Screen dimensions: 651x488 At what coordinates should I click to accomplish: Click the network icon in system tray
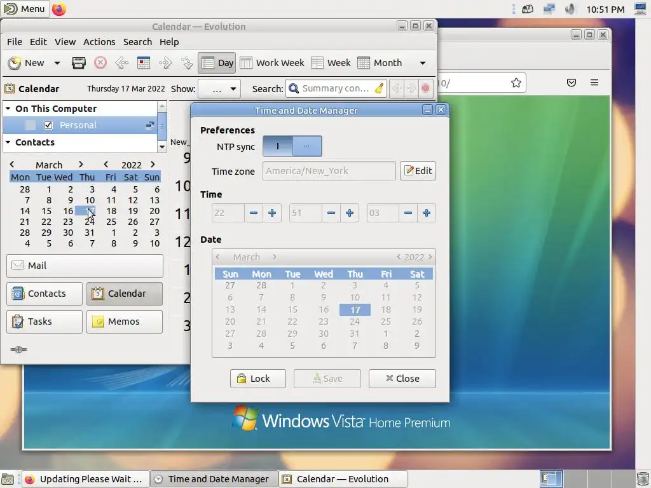point(549,9)
